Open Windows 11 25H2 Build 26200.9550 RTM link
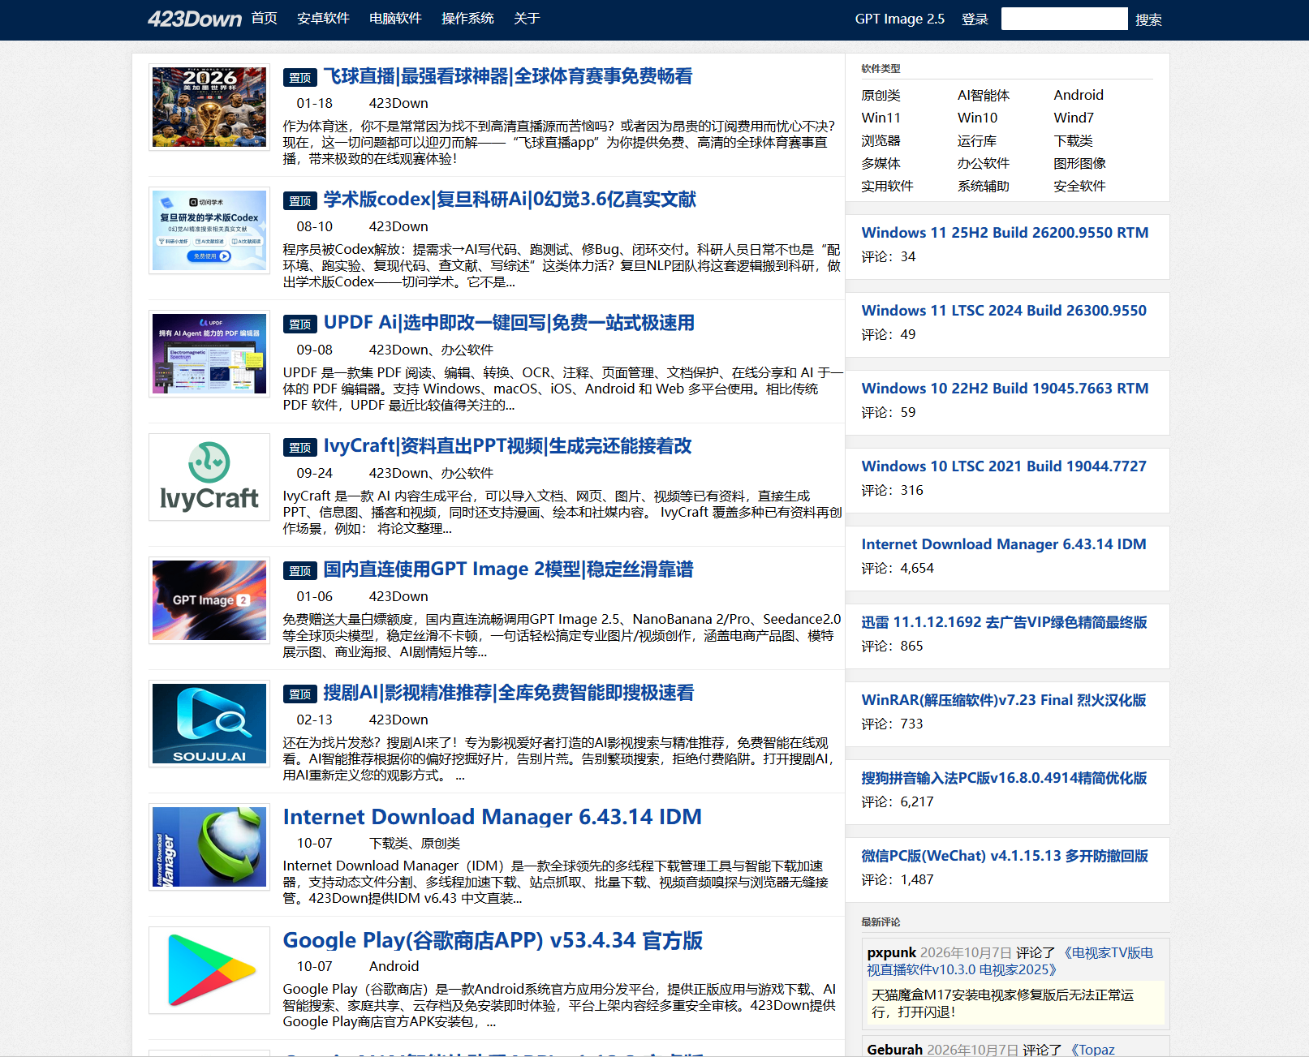The width and height of the screenshot is (1309, 1057). (x=1005, y=233)
